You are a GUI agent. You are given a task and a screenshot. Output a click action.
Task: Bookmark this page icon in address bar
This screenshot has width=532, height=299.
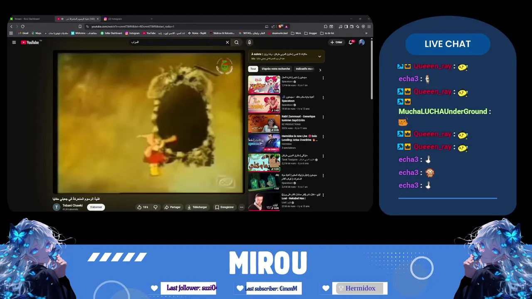pos(80,27)
